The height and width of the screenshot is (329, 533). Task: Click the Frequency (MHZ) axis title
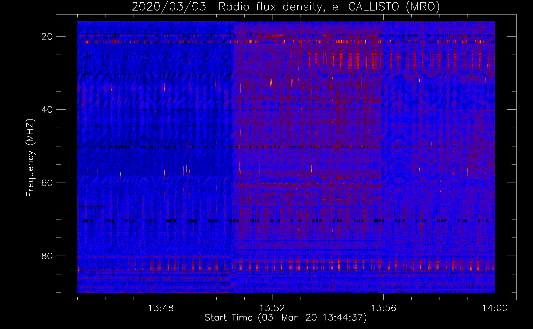point(30,158)
